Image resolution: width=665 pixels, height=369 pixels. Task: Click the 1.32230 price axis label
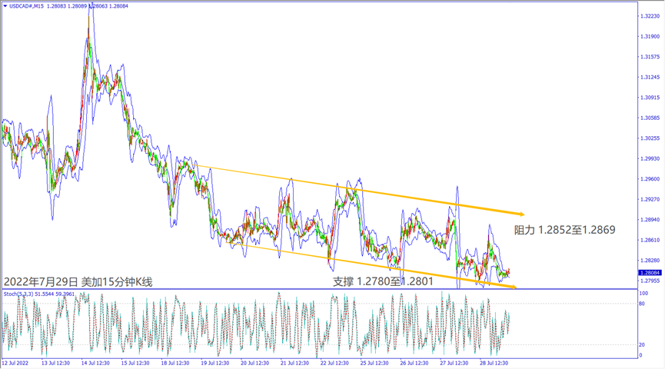(650, 16)
